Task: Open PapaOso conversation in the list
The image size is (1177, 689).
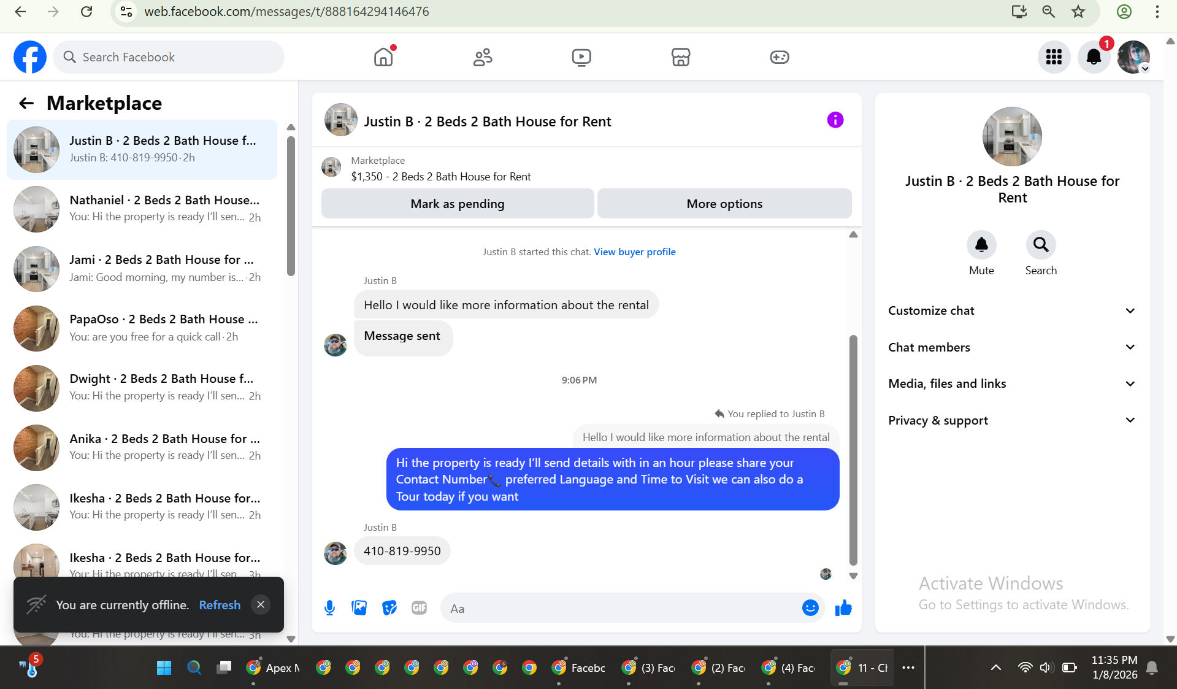Action: click(142, 328)
